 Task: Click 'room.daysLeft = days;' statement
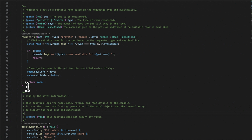[x=42, y=72]
